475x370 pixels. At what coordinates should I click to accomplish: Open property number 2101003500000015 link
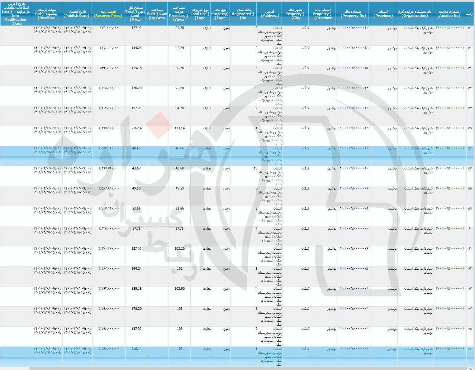[x=354, y=68]
